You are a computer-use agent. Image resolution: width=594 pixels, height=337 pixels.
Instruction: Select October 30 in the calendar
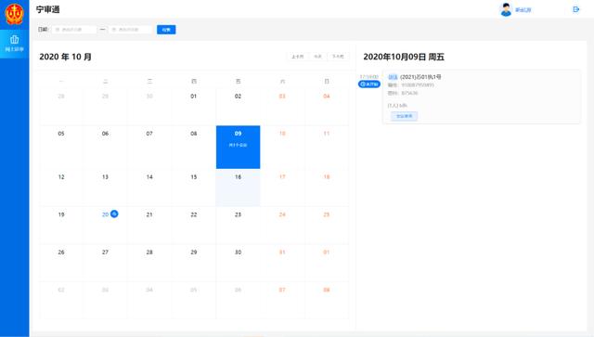tap(238, 263)
